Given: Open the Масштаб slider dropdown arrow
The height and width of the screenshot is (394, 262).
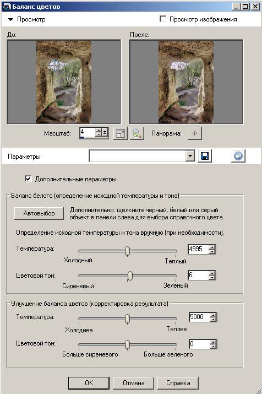Looking at the screenshot, I should (x=105, y=132).
